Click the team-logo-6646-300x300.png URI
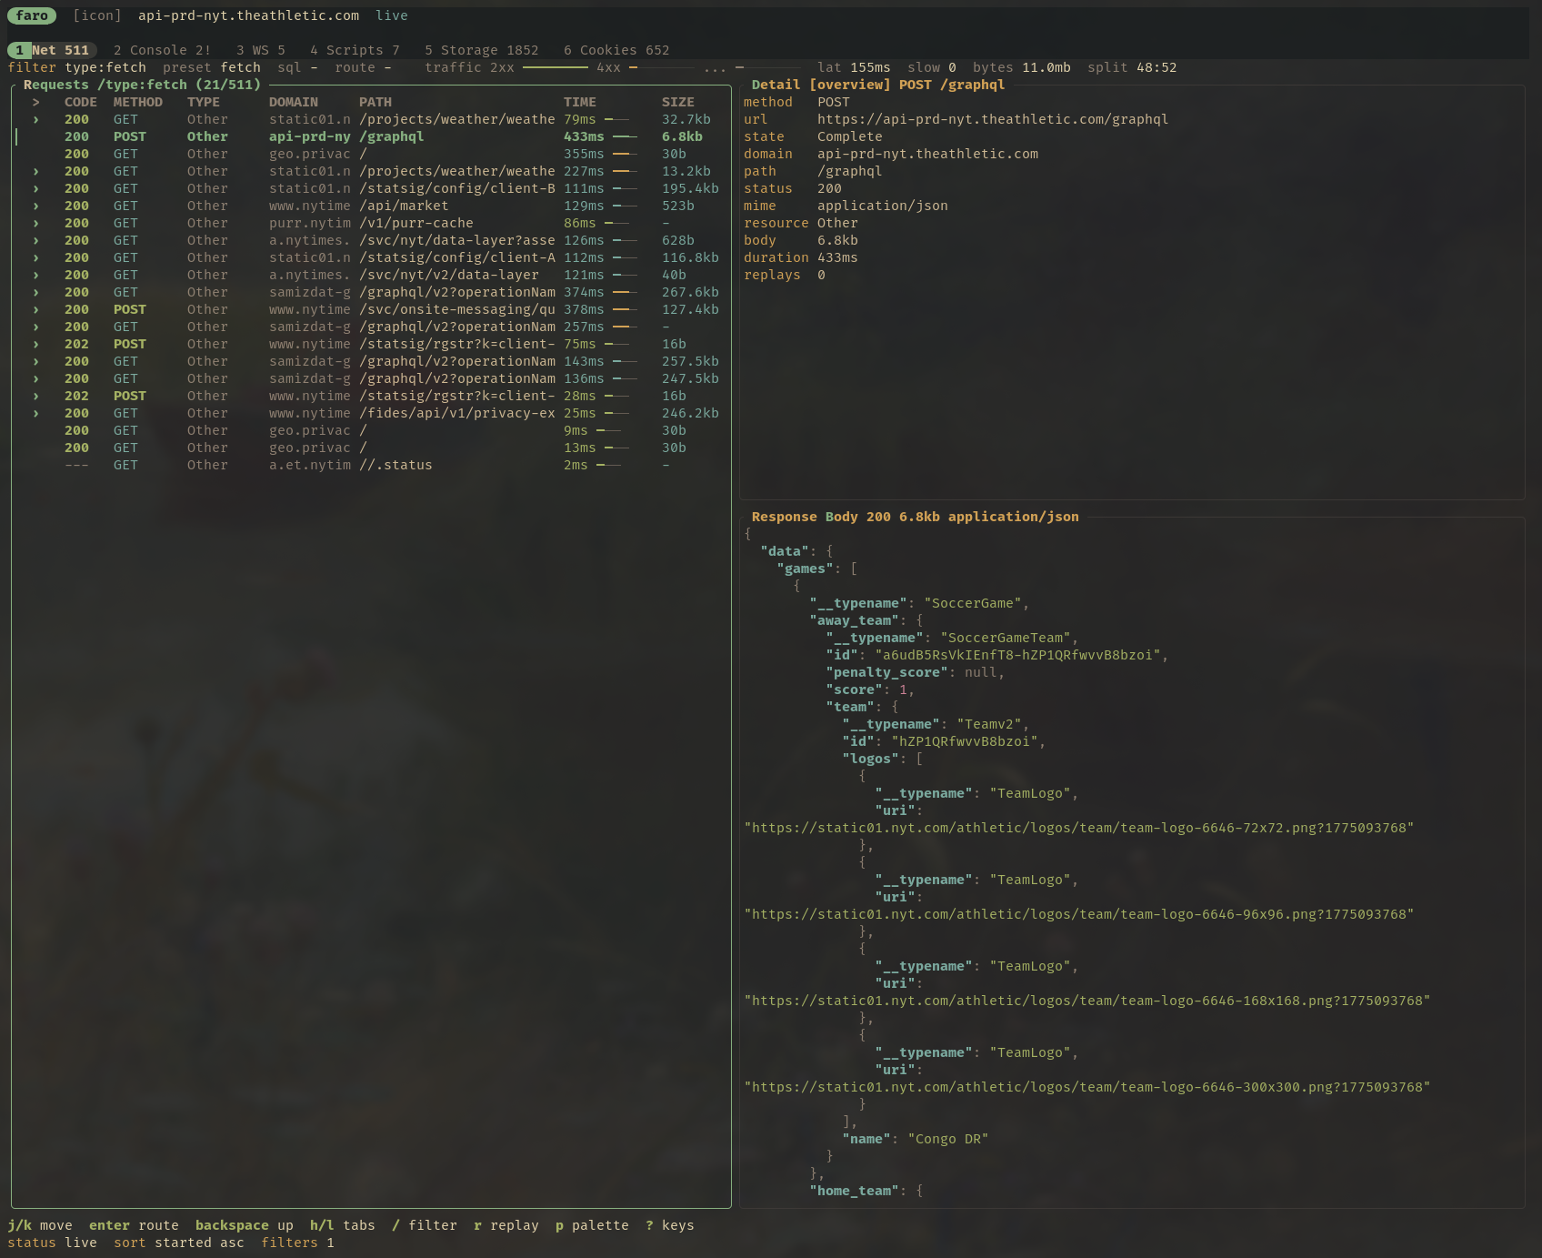 click(x=1087, y=1087)
